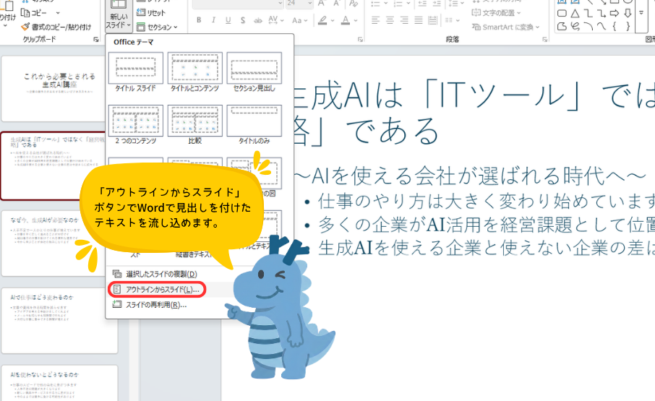Viewport: 655px width, 401px height.
Task: Select the Scribble freeform tool
Action: pyautogui.click(x=575, y=26)
